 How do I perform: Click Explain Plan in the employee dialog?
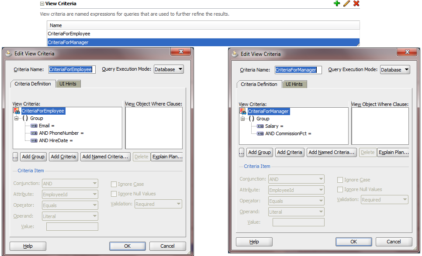(167, 157)
